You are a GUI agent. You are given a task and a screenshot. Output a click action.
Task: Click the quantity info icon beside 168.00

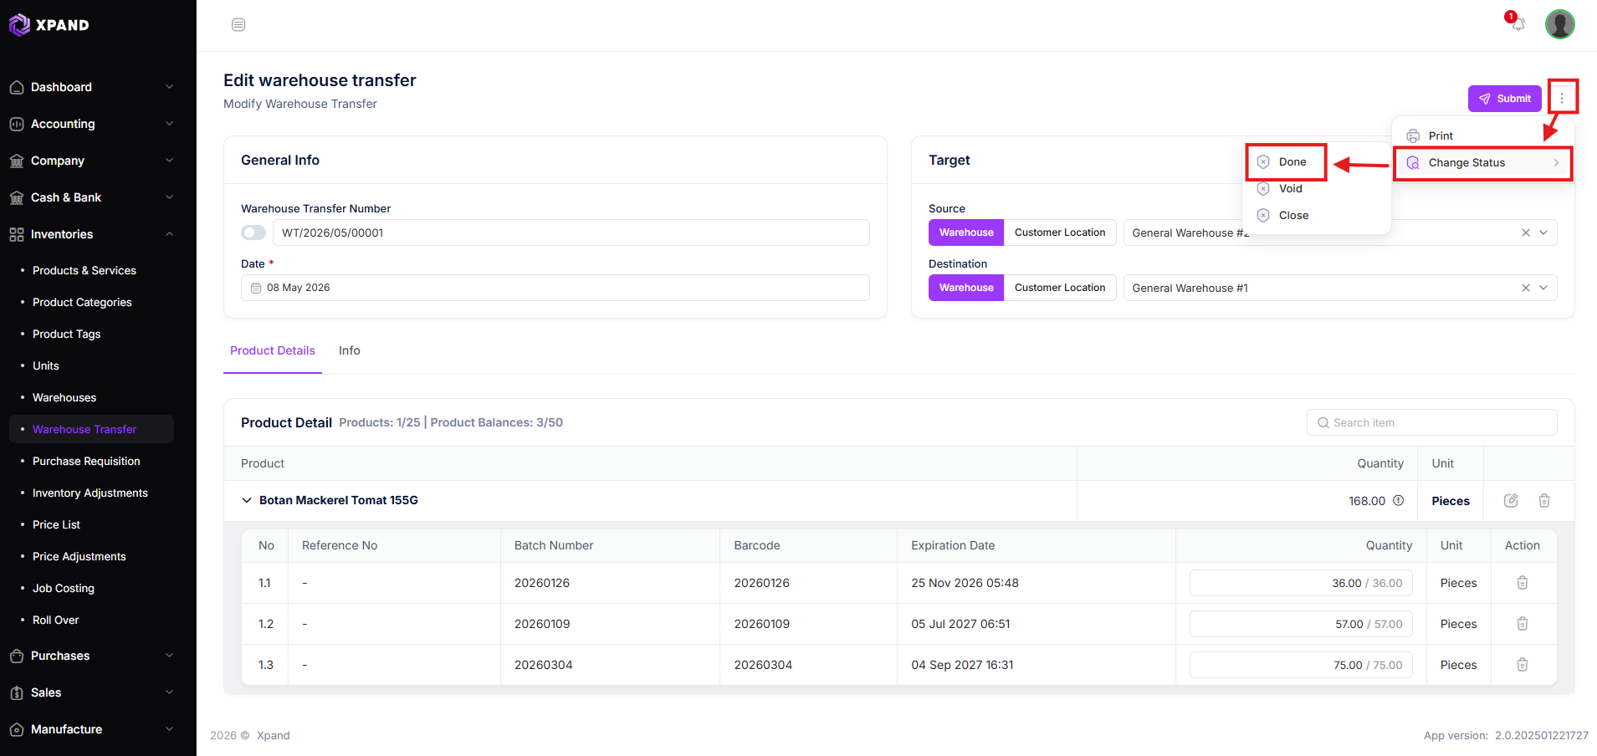pyautogui.click(x=1398, y=501)
